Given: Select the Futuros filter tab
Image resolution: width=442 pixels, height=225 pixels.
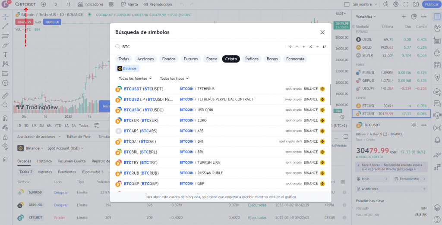Looking at the screenshot, I should (x=191, y=59).
